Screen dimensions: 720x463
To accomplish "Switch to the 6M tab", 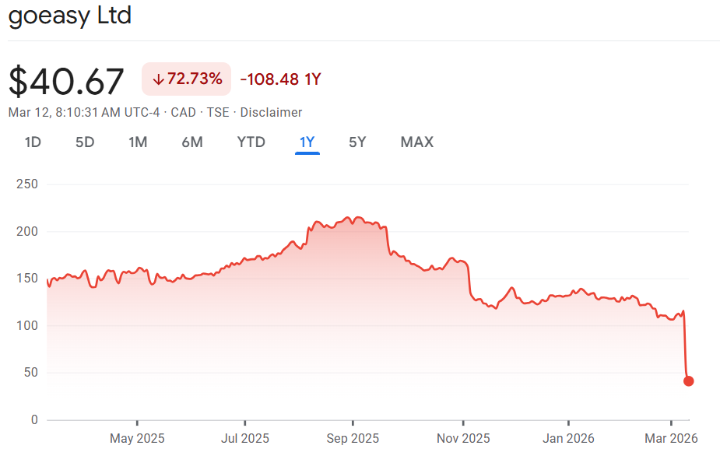I will click(192, 142).
